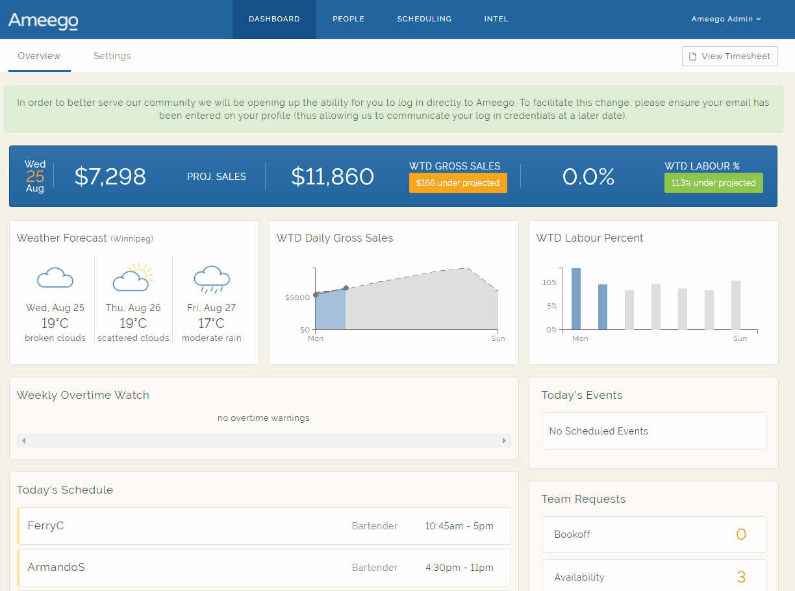Click the rain cloud icon for Friday
Image resolution: width=795 pixels, height=591 pixels.
[212, 278]
